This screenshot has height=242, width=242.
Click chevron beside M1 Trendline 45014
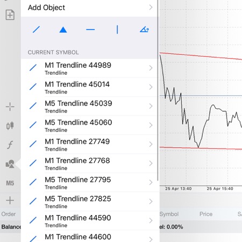click(151, 87)
